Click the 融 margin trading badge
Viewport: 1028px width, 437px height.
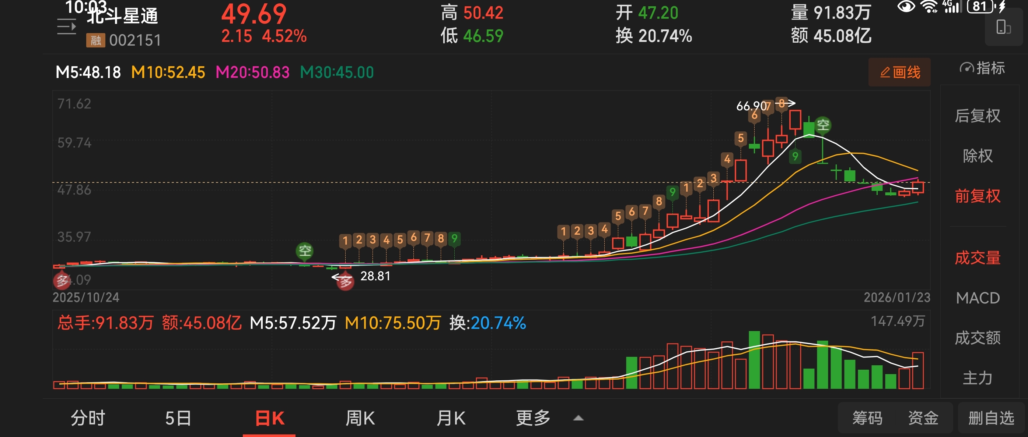[x=95, y=40]
